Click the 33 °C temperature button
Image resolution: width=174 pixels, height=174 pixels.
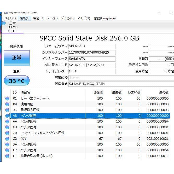click(x=17, y=81)
